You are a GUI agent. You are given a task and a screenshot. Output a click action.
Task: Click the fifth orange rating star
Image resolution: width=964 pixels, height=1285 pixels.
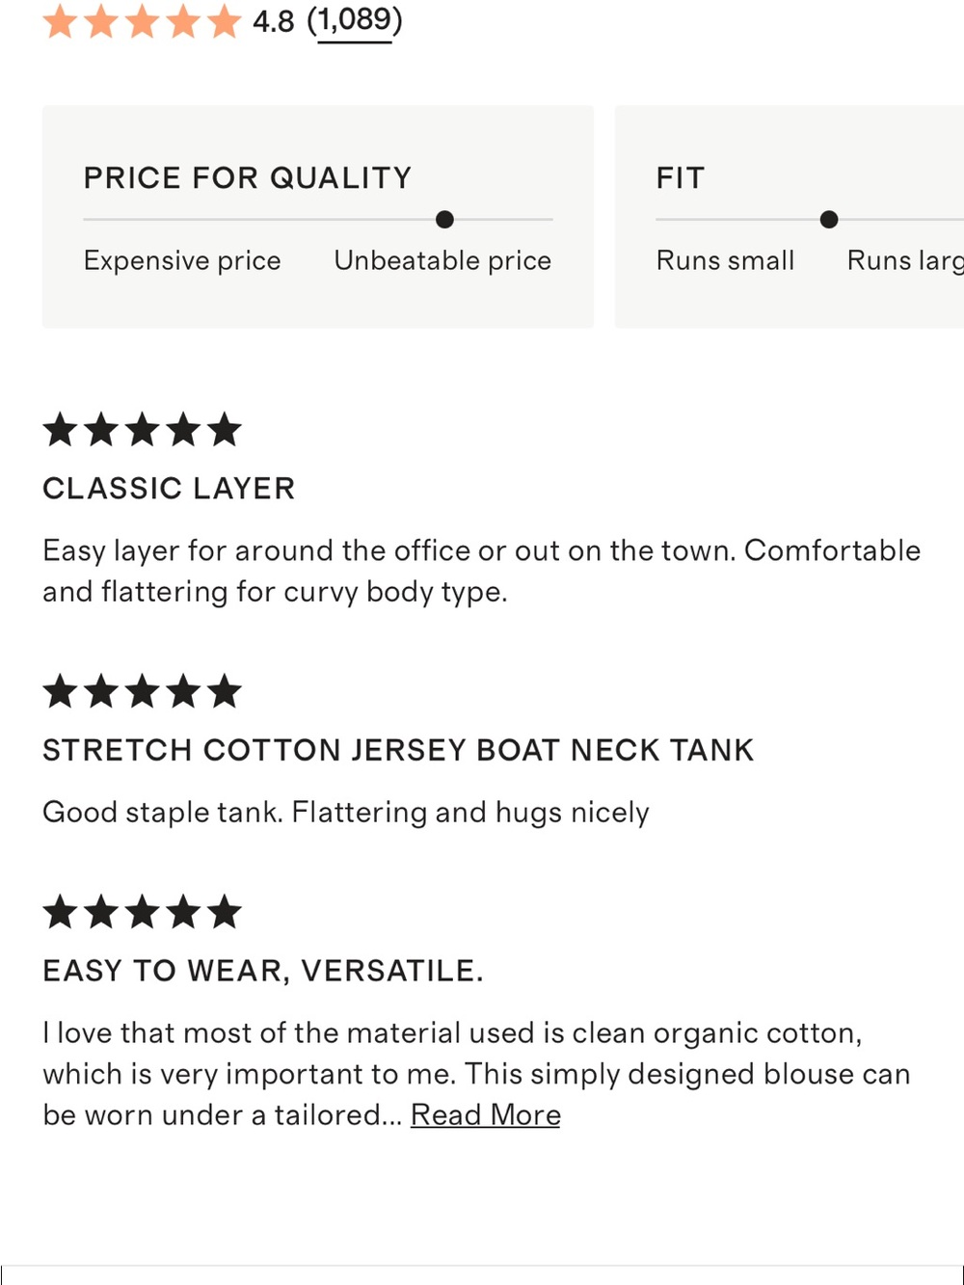(x=225, y=20)
